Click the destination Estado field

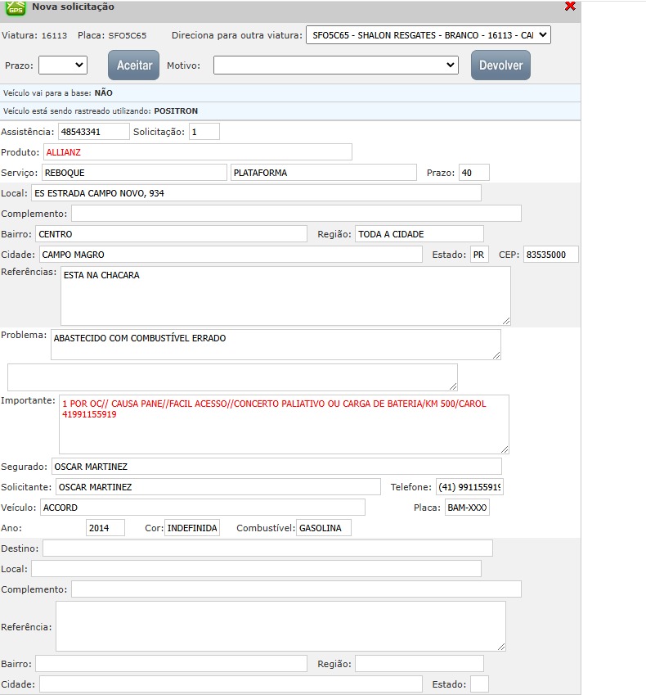479,684
